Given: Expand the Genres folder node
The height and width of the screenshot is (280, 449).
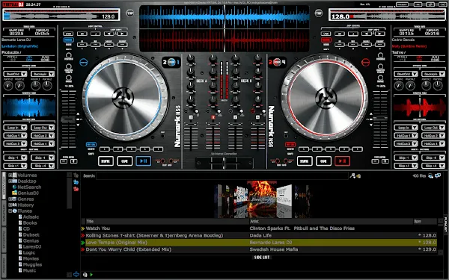Looking at the screenshot, I should 10,199.
